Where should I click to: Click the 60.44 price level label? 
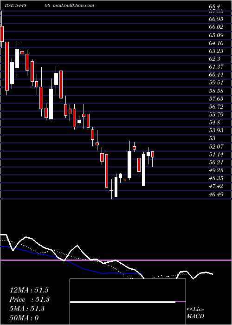(216, 75)
